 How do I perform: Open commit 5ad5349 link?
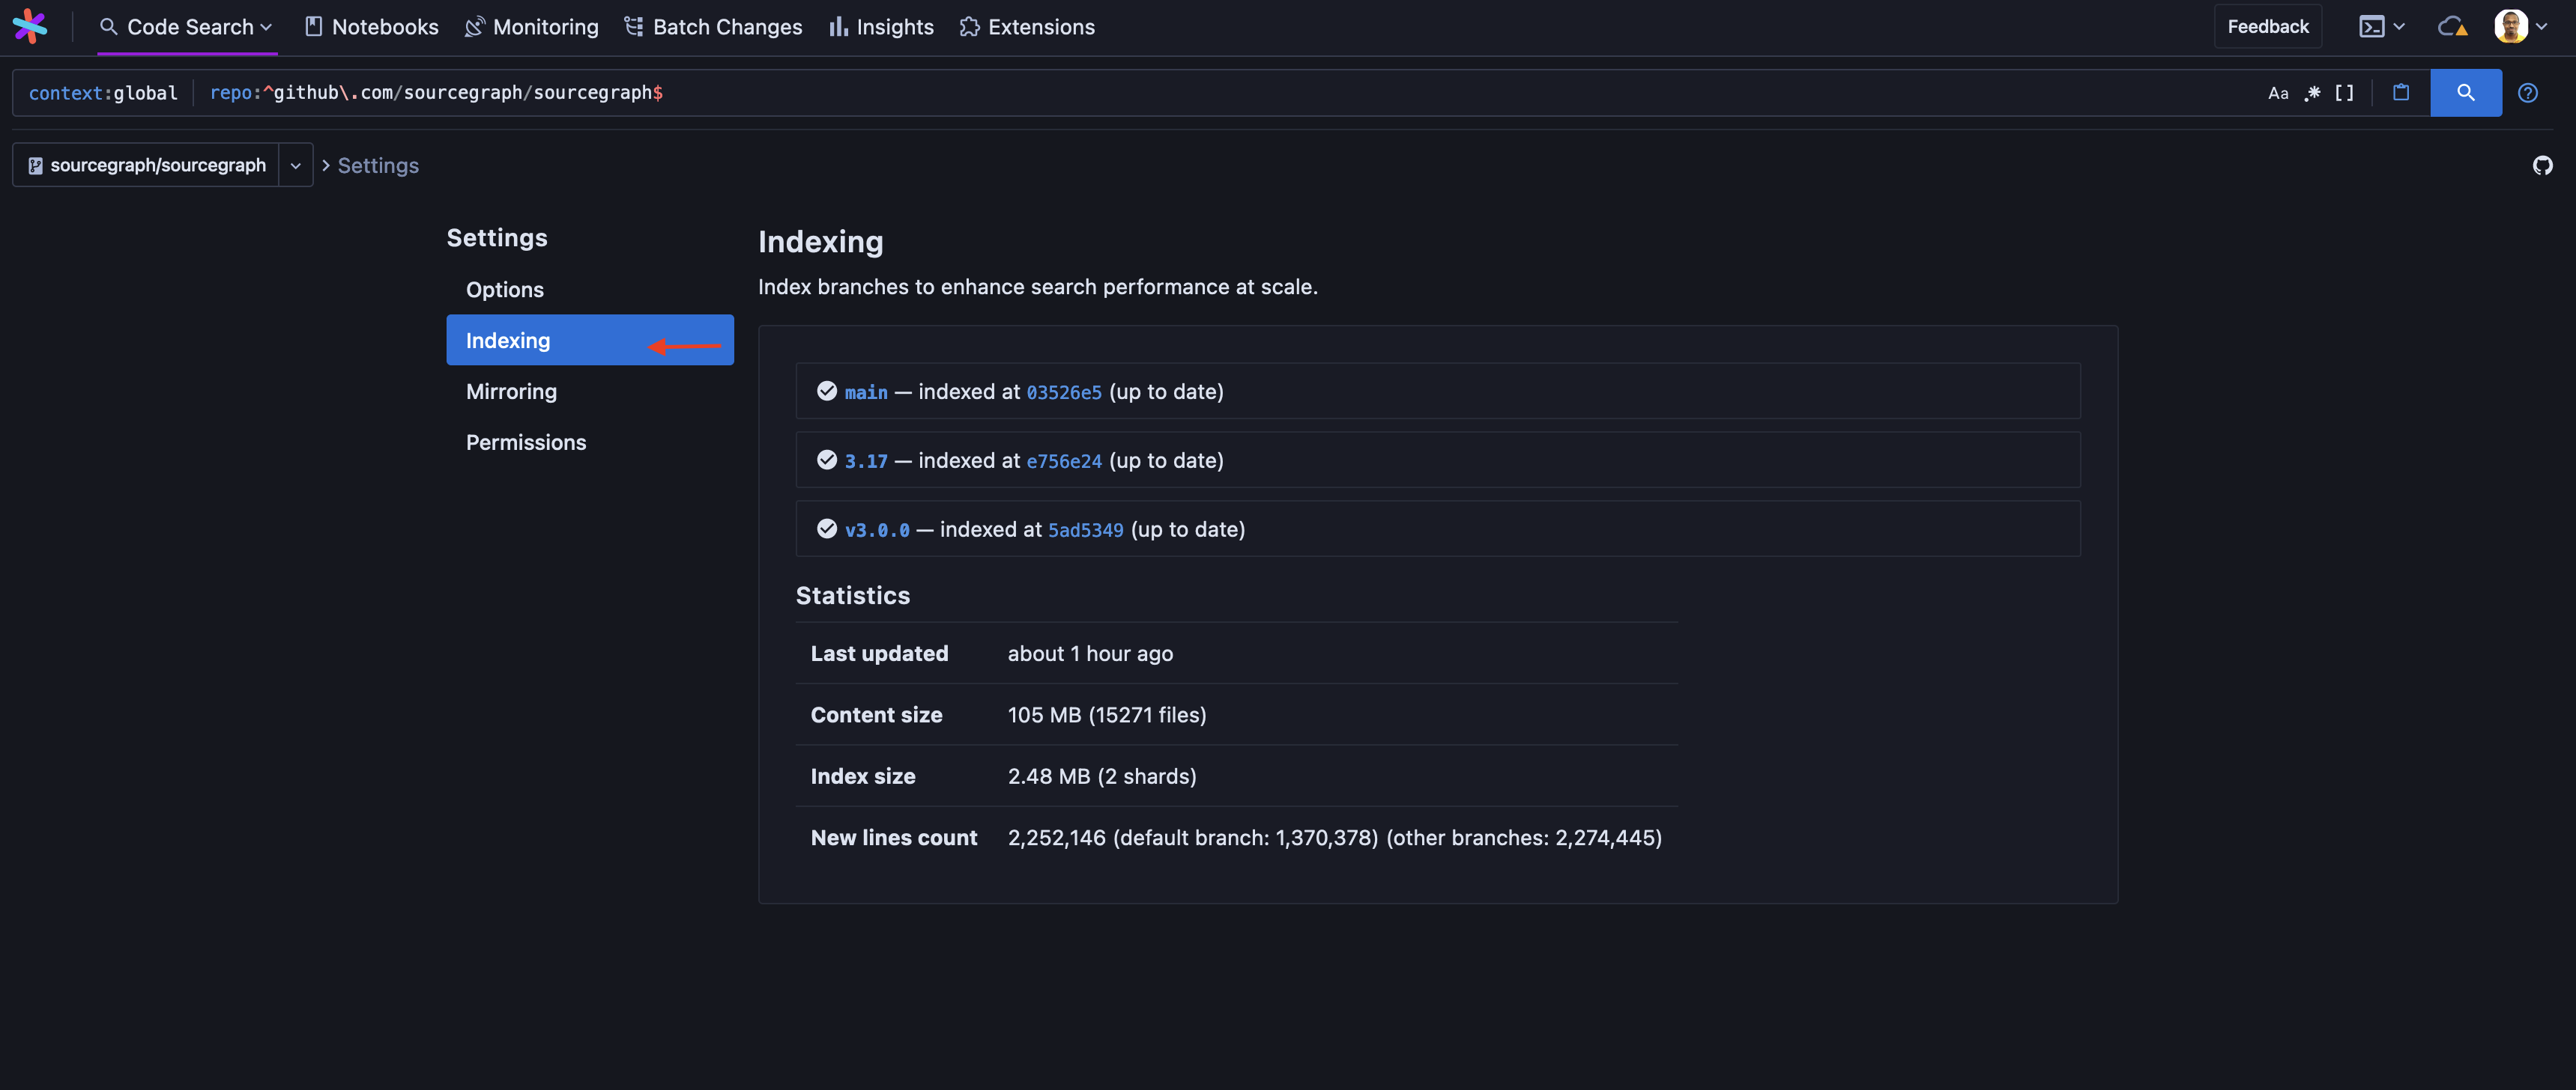tap(1085, 529)
